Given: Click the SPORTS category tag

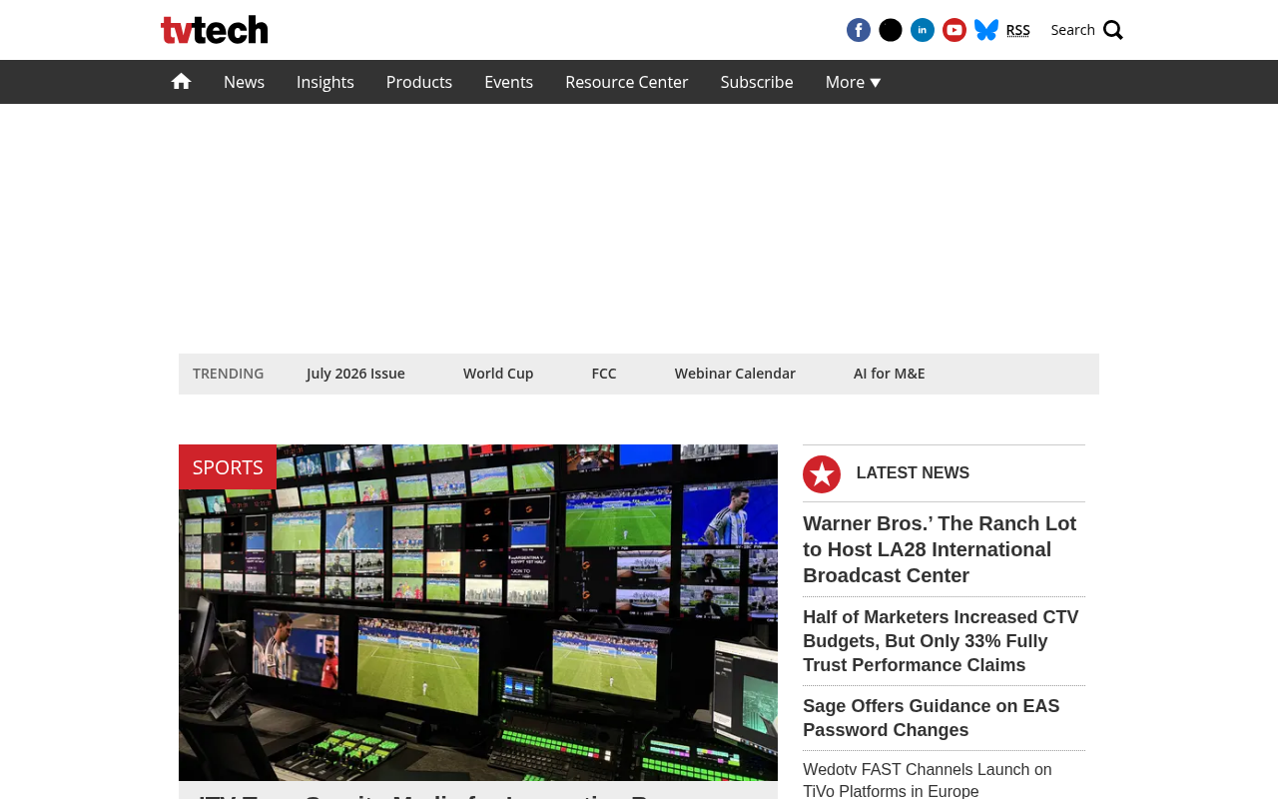Looking at the screenshot, I should click(228, 466).
